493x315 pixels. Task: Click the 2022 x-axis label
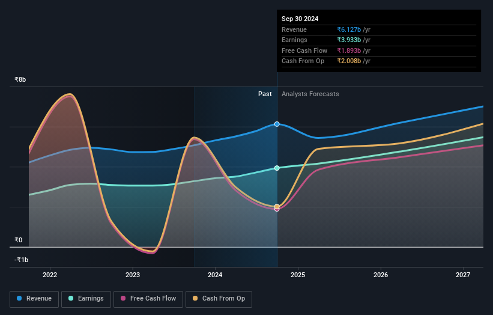50,275
